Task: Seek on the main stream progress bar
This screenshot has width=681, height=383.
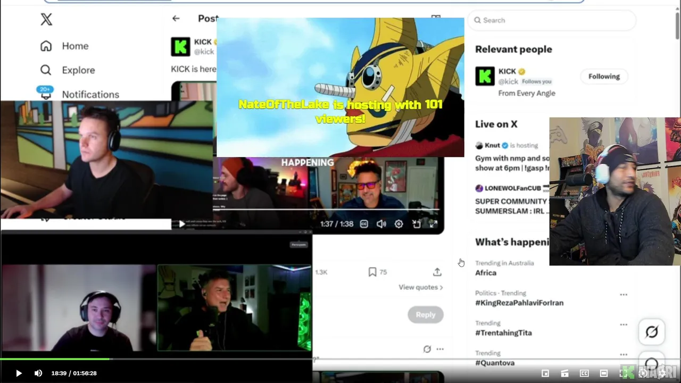Action: point(340,360)
